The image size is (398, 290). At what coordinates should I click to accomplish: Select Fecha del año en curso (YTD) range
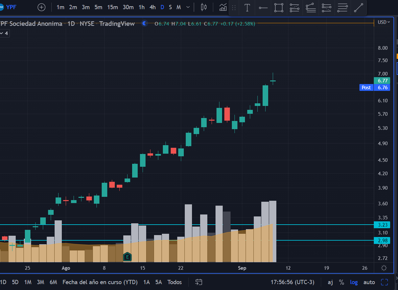pos(100,282)
